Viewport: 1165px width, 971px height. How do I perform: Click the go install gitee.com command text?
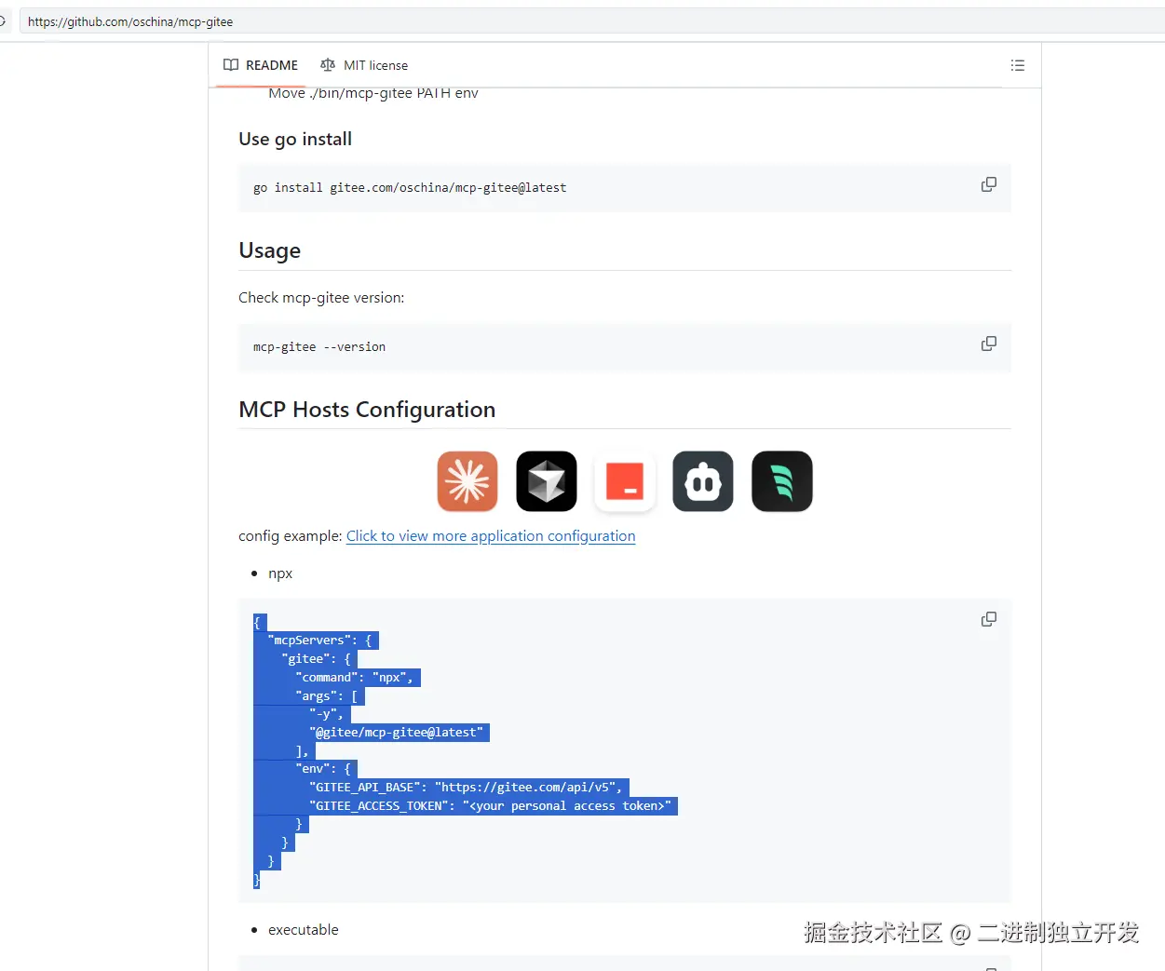410,188
